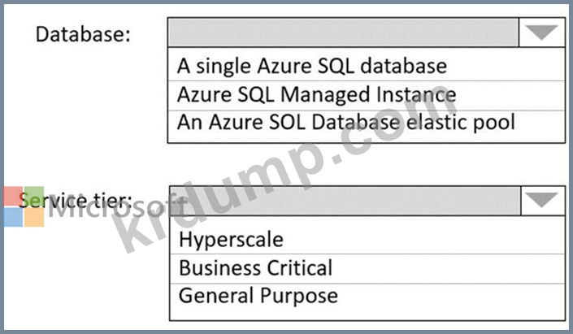The width and height of the screenshot is (573, 334).
Task: Click the blue square of Microsoft logo
Action: tap(12, 218)
